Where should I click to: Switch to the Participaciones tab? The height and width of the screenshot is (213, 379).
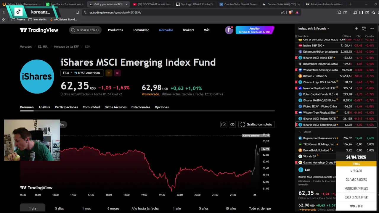click(x=66, y=107)
